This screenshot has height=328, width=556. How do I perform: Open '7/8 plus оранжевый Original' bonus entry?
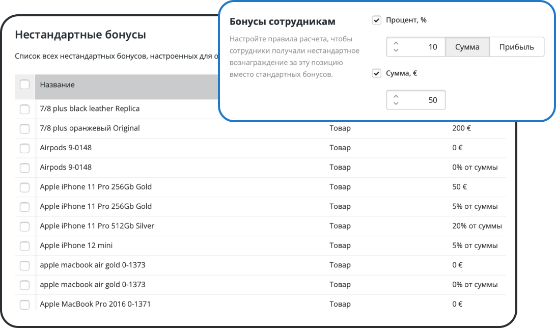90,128
